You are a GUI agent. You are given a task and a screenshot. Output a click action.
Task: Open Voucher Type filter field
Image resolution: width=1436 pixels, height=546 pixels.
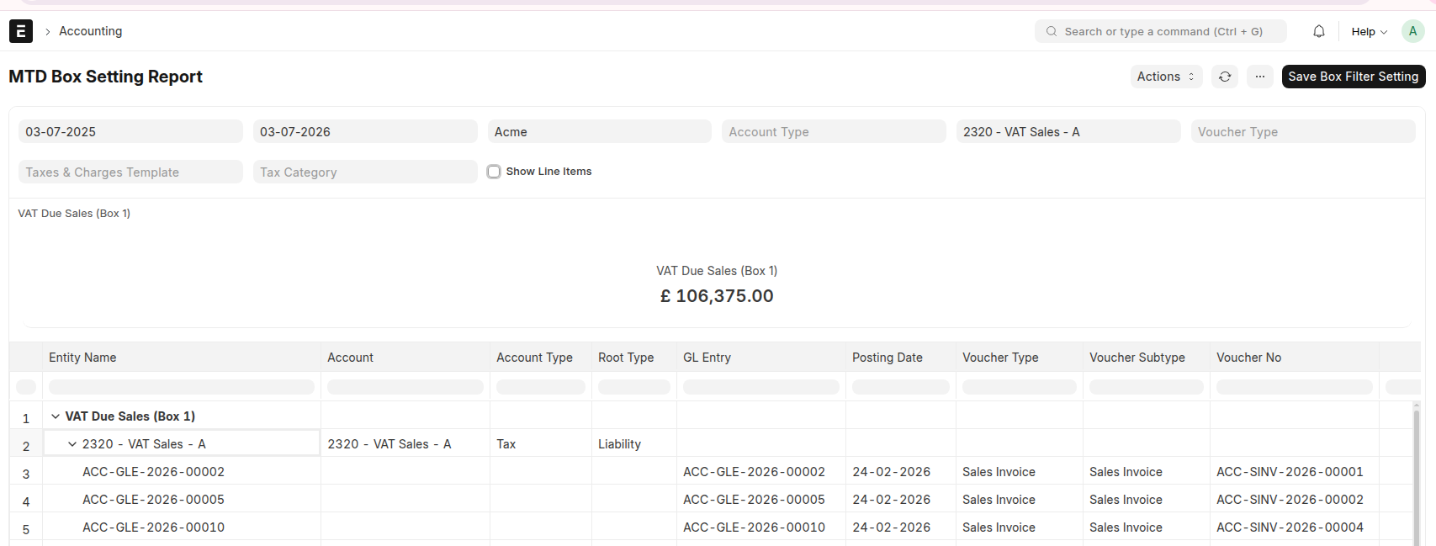pos(1303,132)
